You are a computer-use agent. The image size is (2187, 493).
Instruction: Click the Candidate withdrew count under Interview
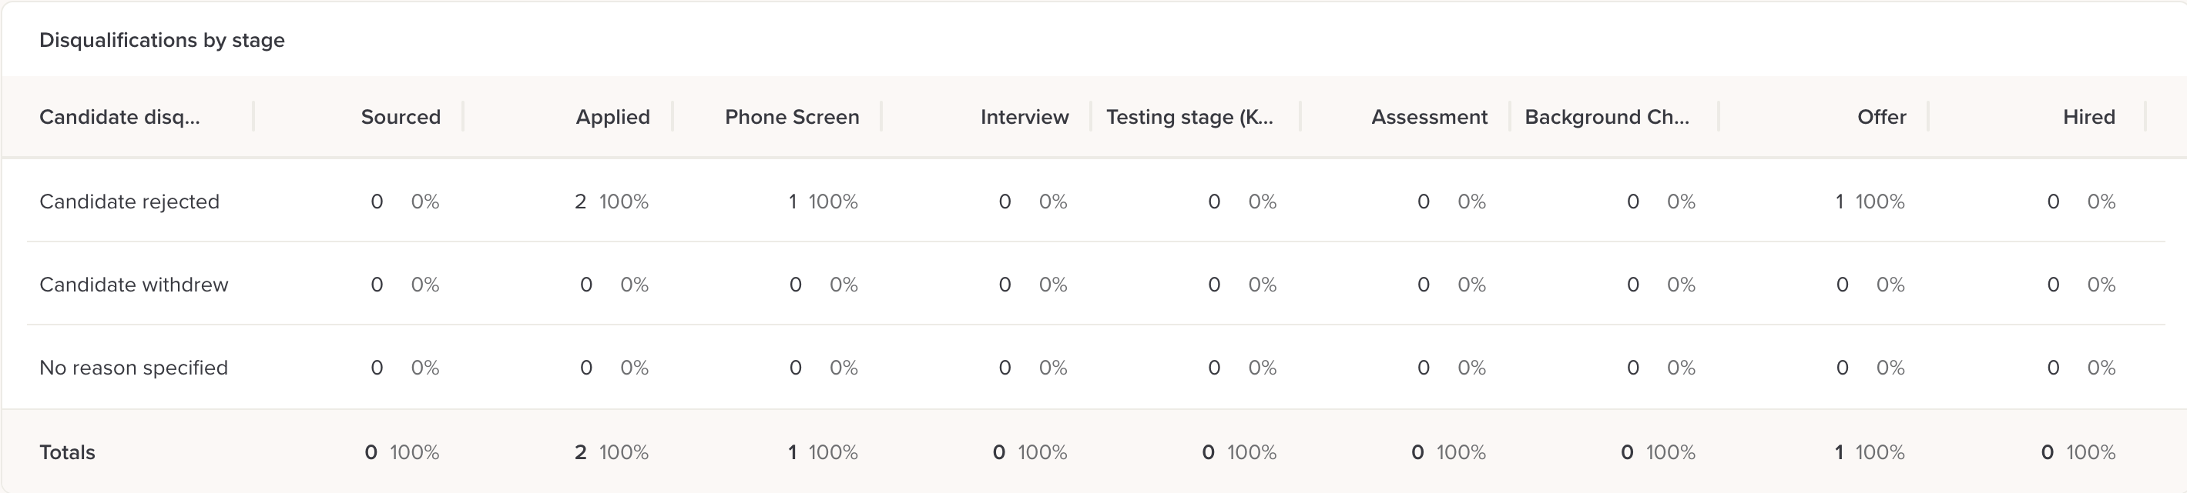(x=1005, y=285)
